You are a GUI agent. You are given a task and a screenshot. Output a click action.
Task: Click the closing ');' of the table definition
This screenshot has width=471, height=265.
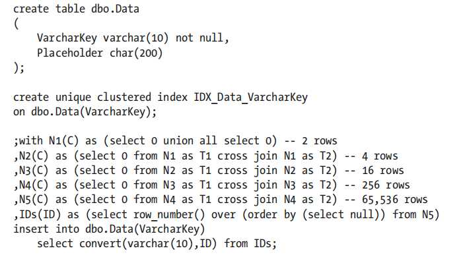point(19,67)
